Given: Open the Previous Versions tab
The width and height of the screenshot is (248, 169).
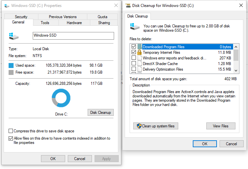Looking at the screenshot, I should tap(62, 17).
